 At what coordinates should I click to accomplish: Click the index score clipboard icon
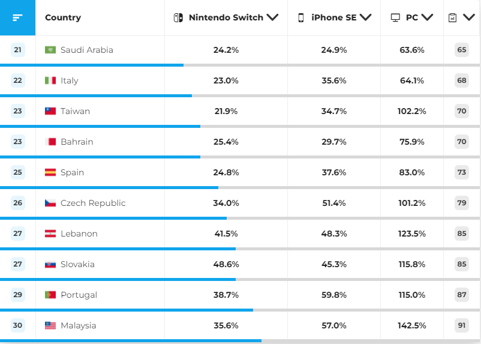[x=452, y=17]
